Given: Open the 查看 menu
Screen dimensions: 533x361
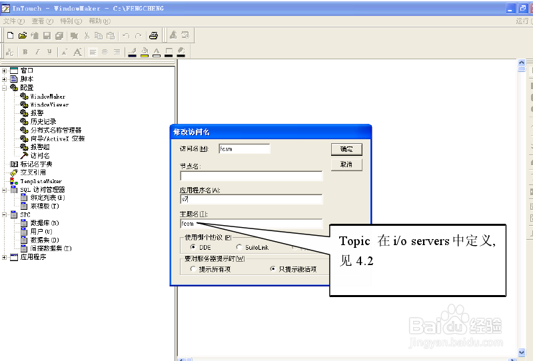Looking at the screenshot, I should point(42,21).
